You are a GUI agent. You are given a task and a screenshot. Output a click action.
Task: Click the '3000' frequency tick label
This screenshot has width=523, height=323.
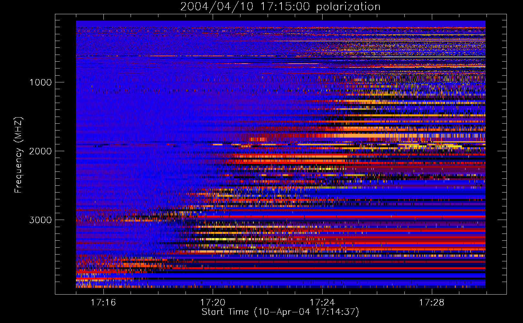coord(40,220)
